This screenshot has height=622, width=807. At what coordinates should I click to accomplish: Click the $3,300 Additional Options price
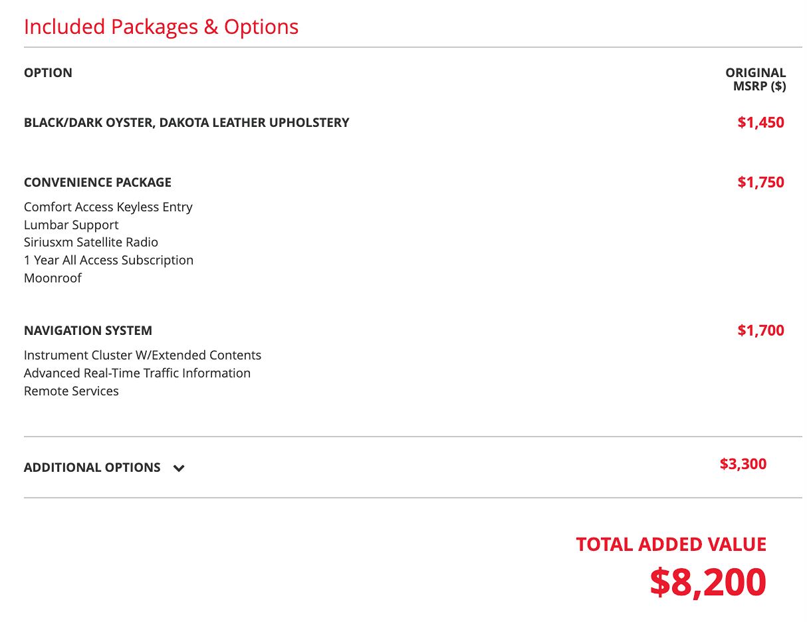pyautogui.click(x=743, y=465)
